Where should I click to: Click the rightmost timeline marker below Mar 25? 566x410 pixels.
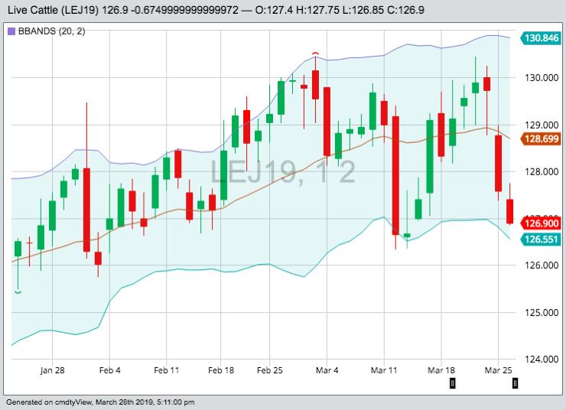(515, 383)
